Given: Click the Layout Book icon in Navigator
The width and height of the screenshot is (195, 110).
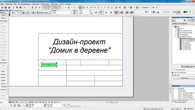Looking at the screenshot, I should [x=193, y=20].
